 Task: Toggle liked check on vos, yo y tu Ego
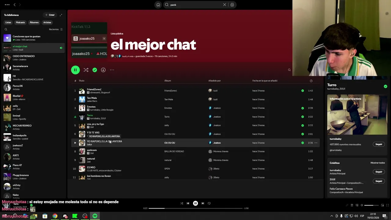tap(302, 125)
